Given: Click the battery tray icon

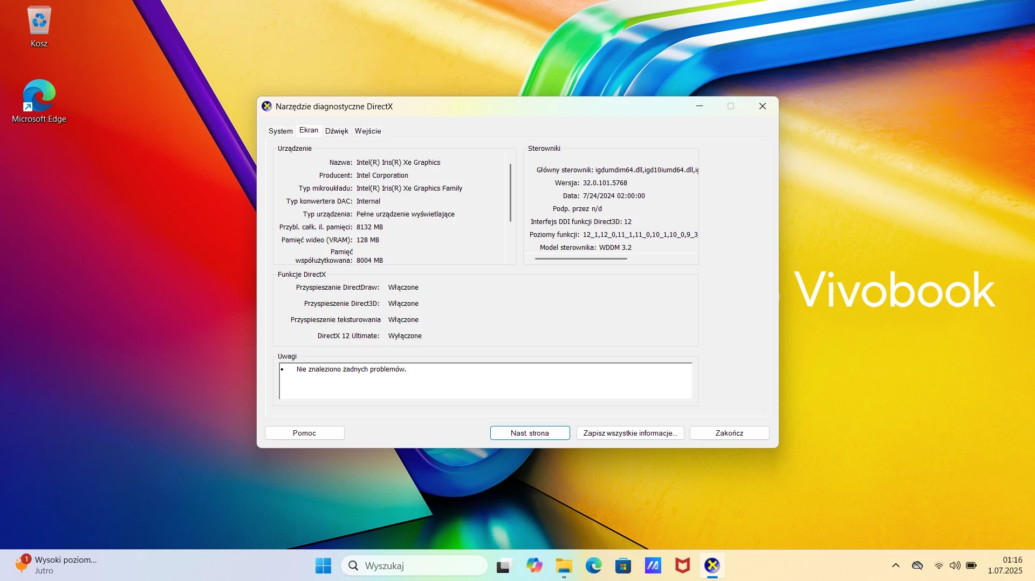Looking at the screenshot, I should [971, 565].
